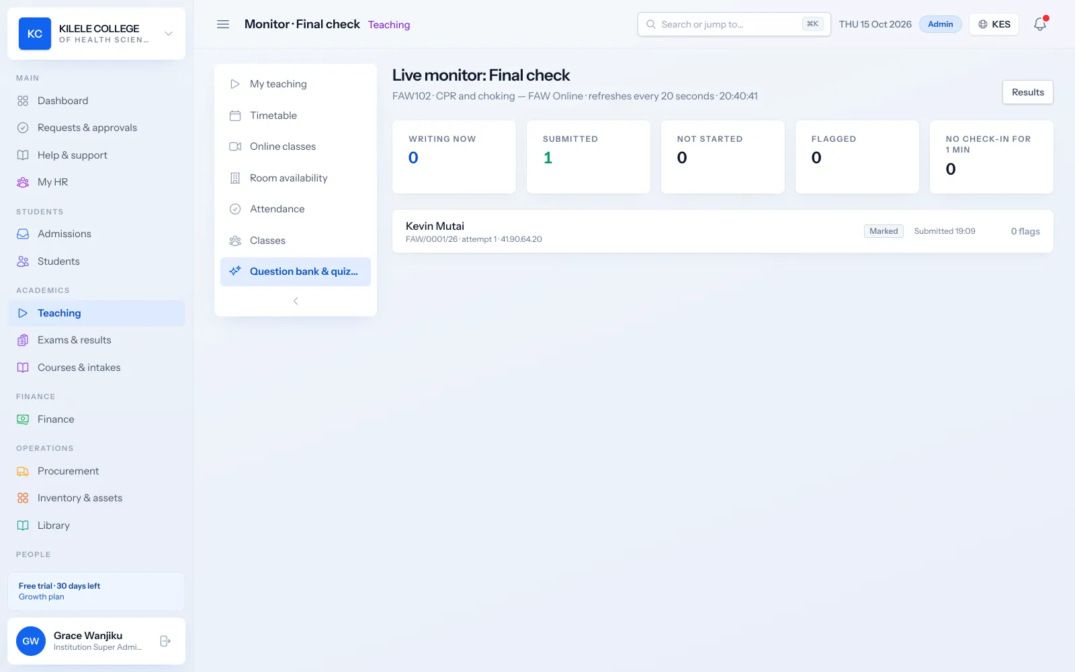
Task: Open My teaching in submenu
Action: click(x=296, y=84)
